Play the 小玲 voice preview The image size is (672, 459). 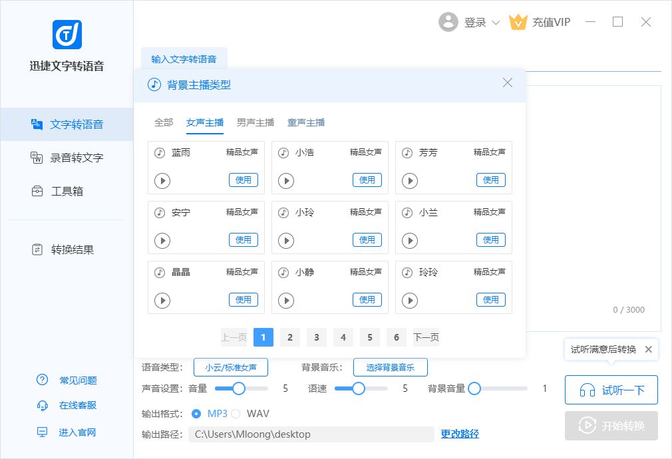click(x=286, y=241)
